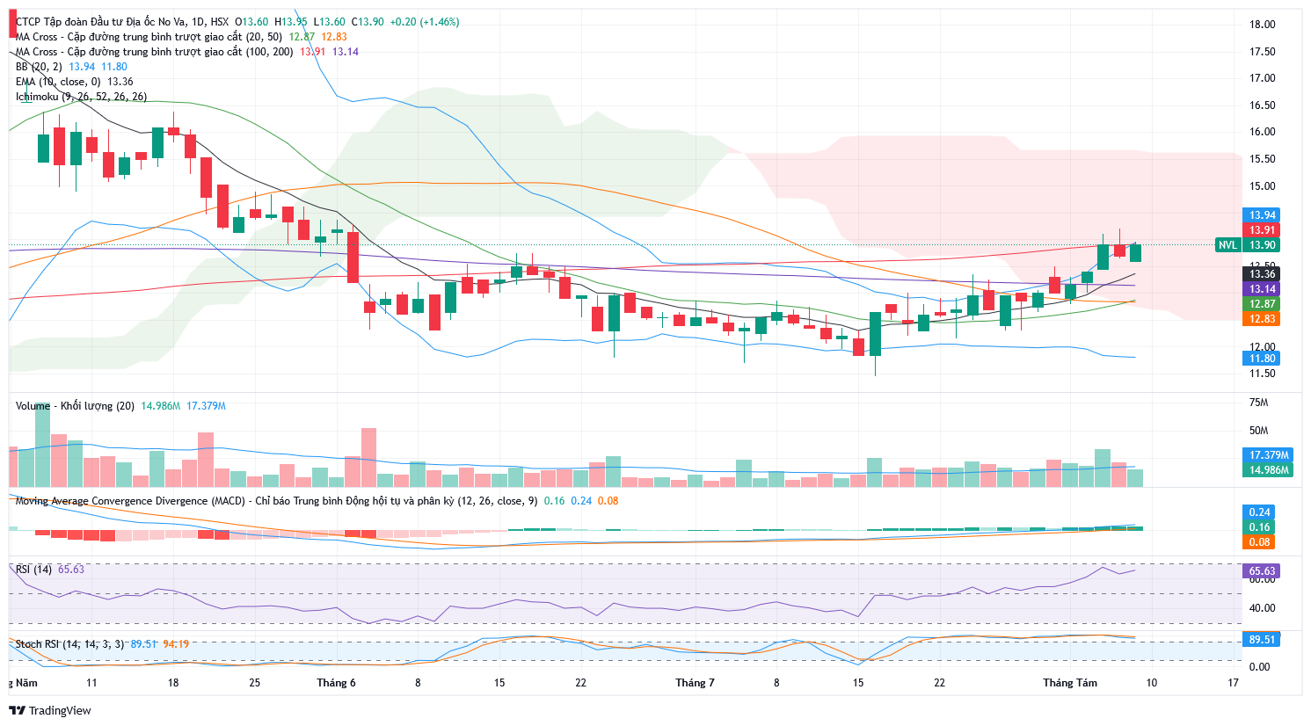Select the green 0.16 MACD axis label
1311x726 pixels.
coord(1259,527)
